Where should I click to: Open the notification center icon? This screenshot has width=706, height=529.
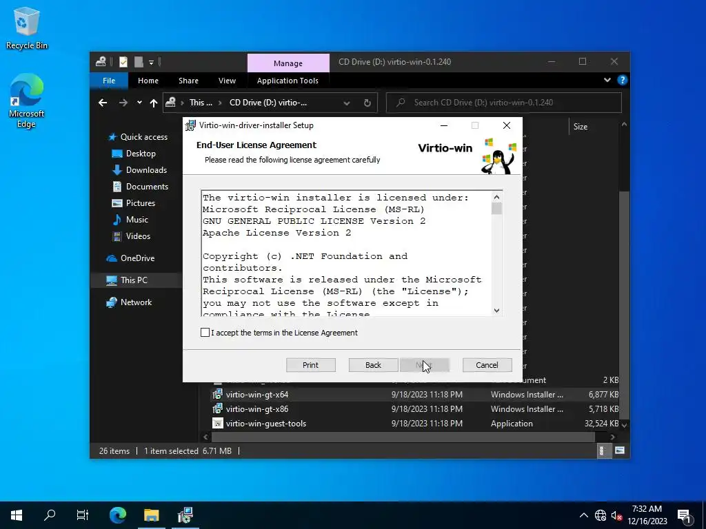pyautogui.click(x=685, y=515)
